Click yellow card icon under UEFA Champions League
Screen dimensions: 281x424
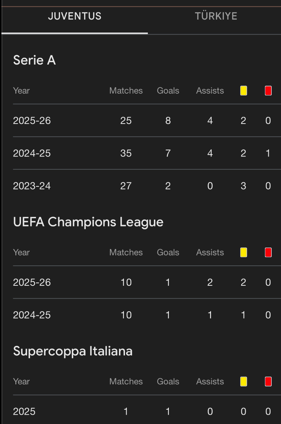(x=244, y=253)
